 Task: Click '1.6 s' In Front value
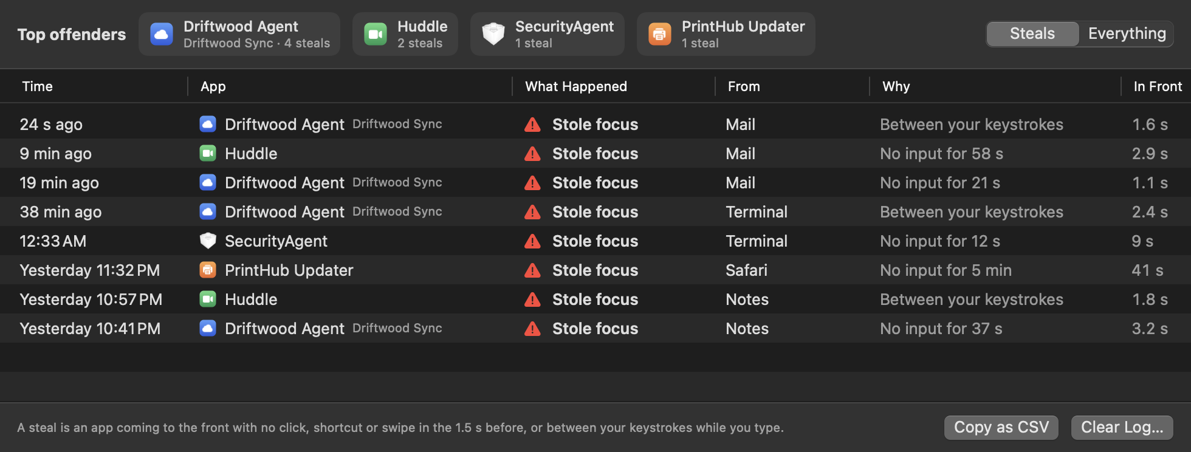[1150, 125]
